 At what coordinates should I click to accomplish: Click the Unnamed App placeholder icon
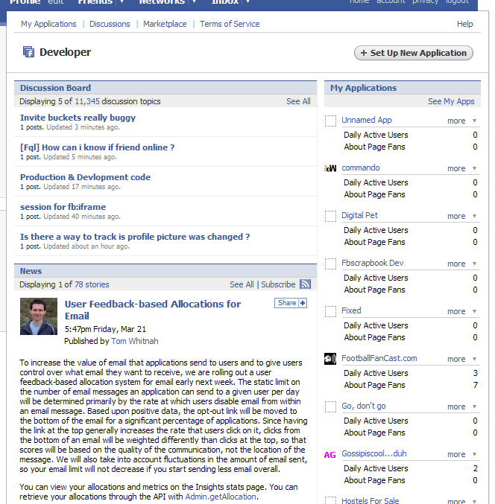[x=331, y=121]
